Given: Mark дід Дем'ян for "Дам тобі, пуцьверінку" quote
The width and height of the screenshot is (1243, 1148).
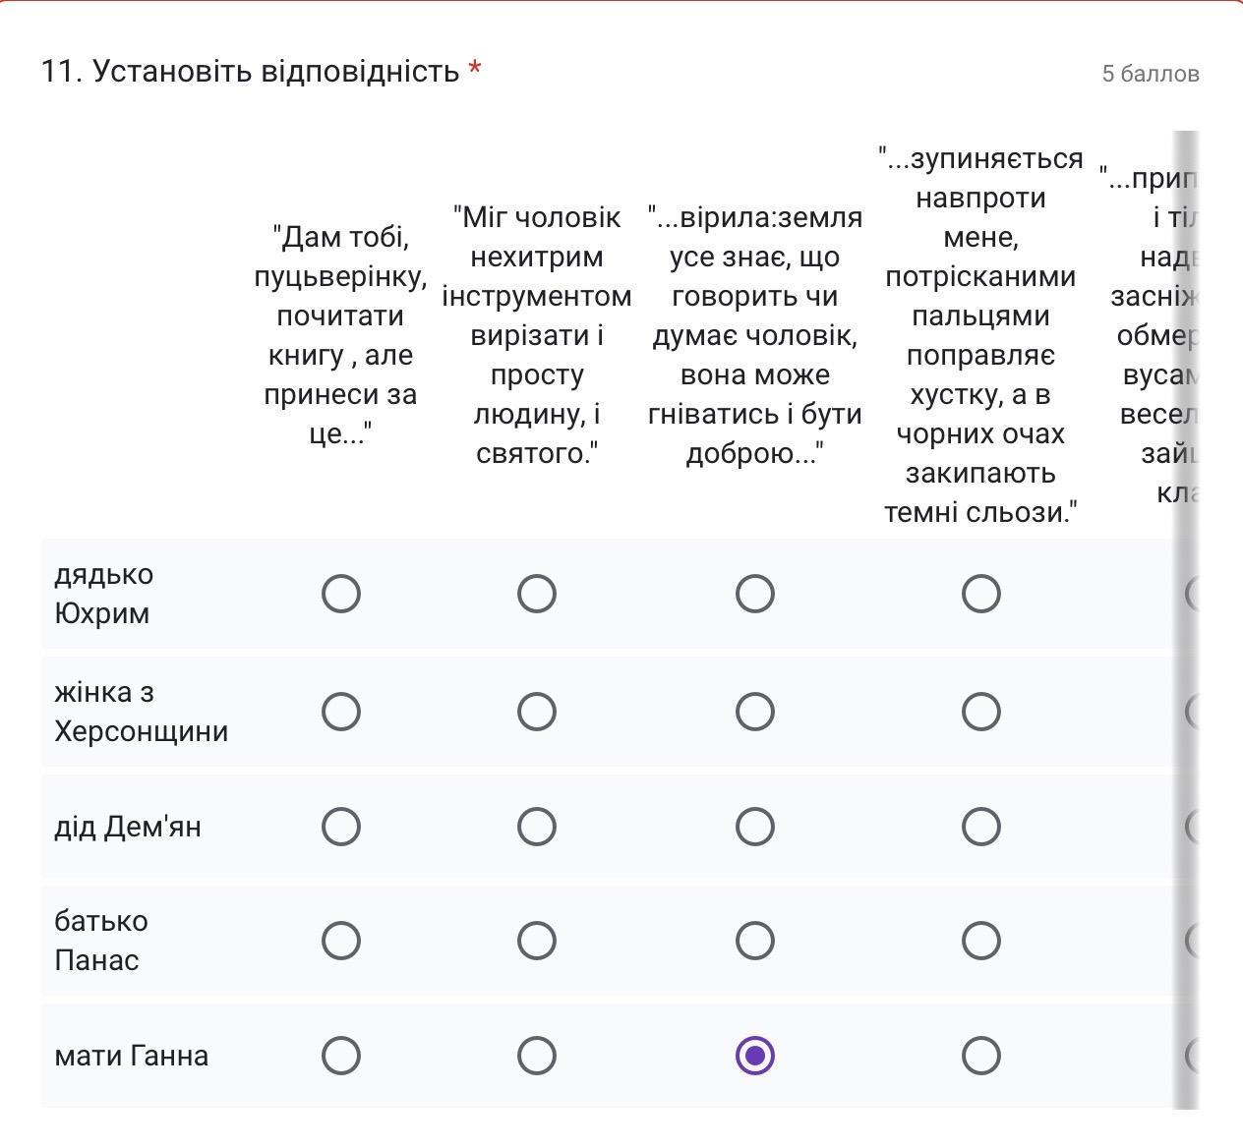Looking at the screenshot, I should point(341,827).
